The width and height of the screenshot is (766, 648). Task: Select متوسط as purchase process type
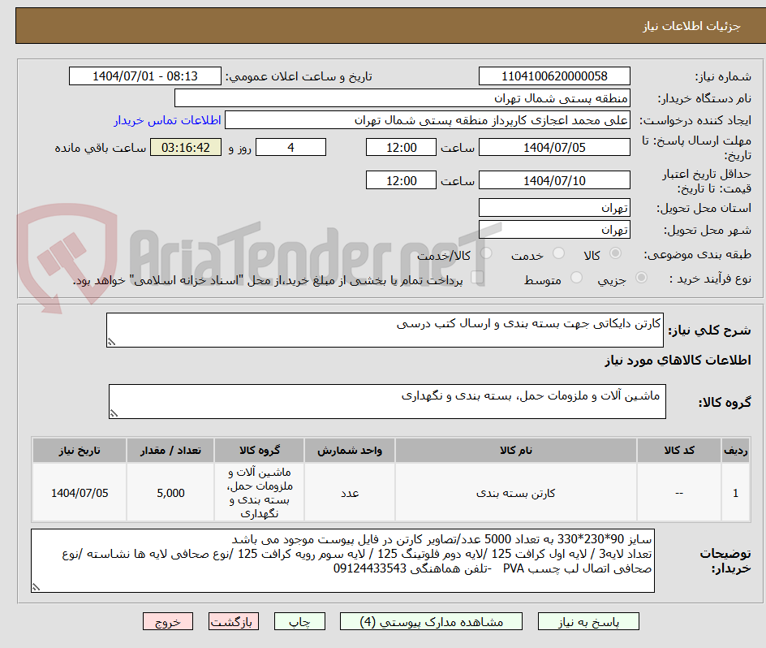coord(577,278)
